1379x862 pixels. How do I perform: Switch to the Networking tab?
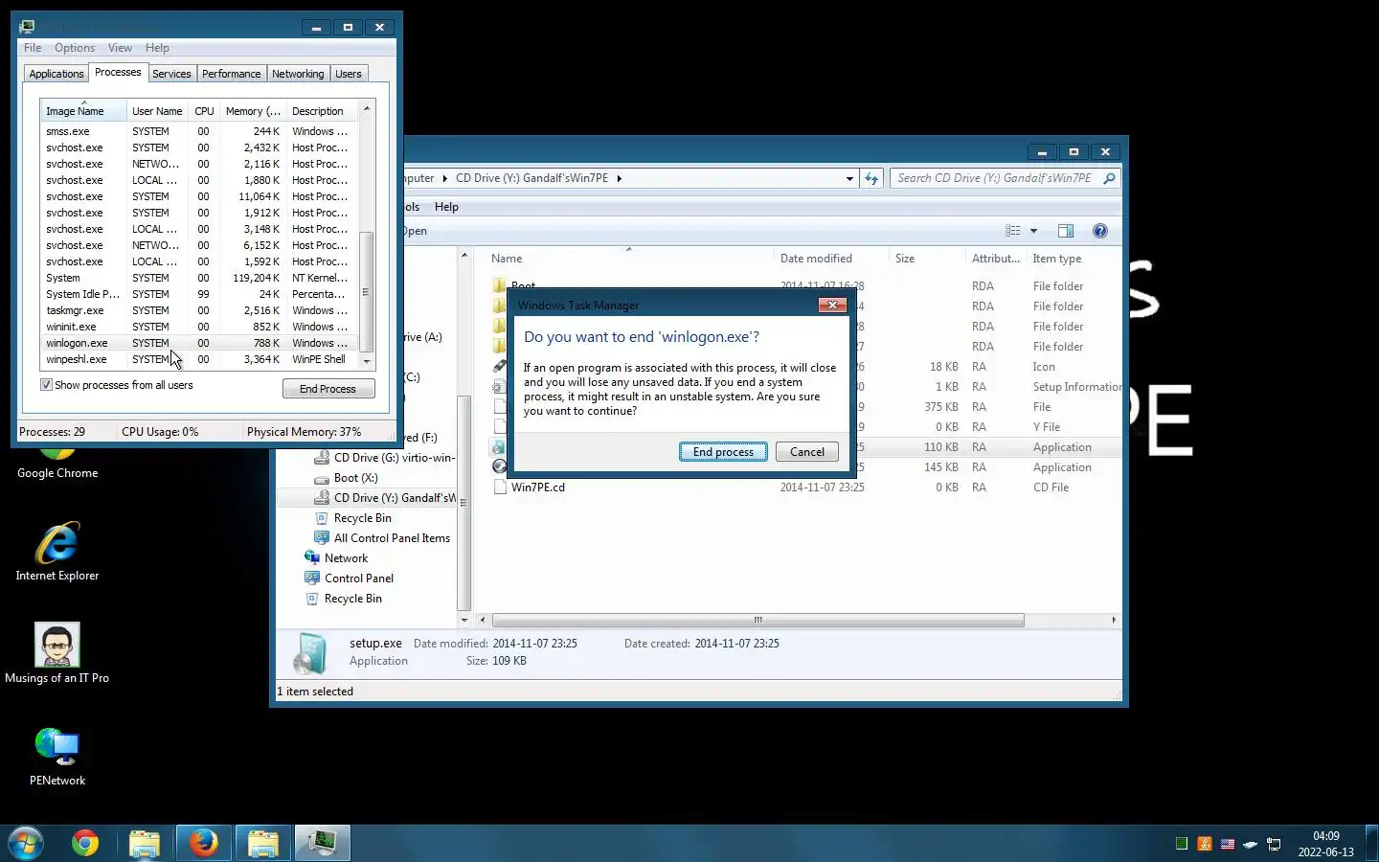click(x=298, y=74)
